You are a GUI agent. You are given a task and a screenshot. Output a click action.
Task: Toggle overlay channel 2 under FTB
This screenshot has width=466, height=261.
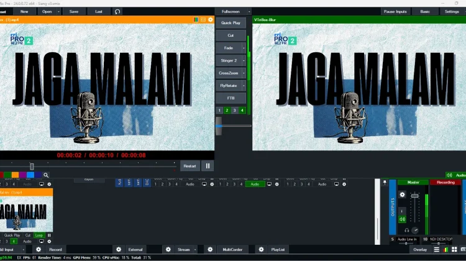(227, 110)
